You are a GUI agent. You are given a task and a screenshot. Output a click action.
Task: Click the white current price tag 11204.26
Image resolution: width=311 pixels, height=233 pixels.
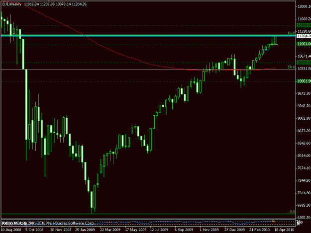click(x=304, y=36)
